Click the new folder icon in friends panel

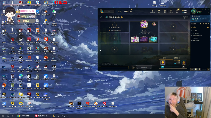pyautogui.click(x=203, y=24)
